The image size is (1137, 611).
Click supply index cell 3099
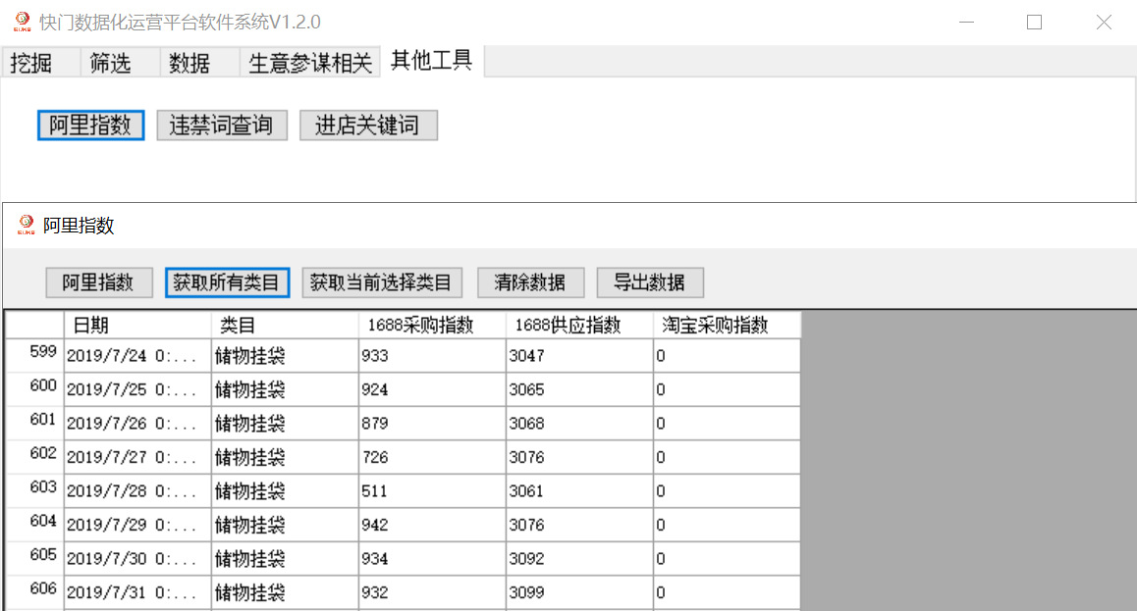click(x=579, y=592)
